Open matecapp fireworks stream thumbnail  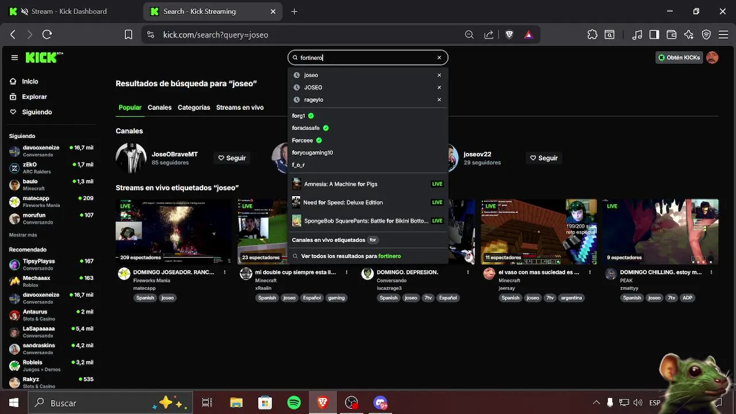(174, 232)
